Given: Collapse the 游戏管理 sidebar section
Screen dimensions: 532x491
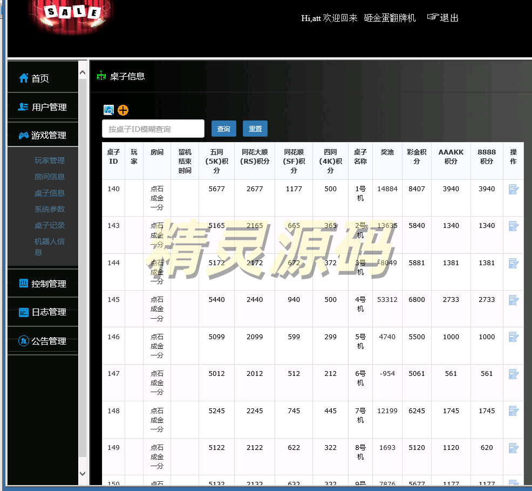Looking at the screenshot, I should pos(43,135).
